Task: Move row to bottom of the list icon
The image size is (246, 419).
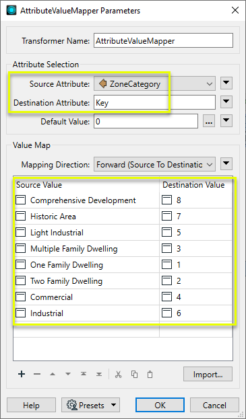Action: [x=99, y=374]
